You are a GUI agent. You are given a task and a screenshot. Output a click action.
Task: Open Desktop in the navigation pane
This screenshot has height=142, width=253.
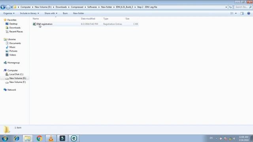pos(13,24)
